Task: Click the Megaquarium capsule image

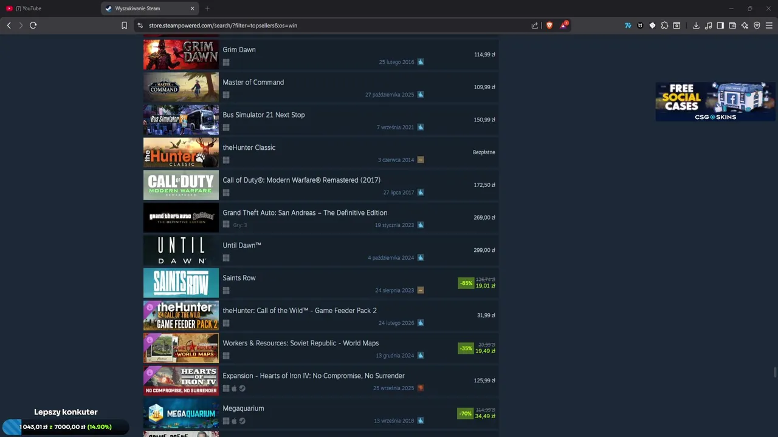Action: pyautogui.click(x=181, y=413)
